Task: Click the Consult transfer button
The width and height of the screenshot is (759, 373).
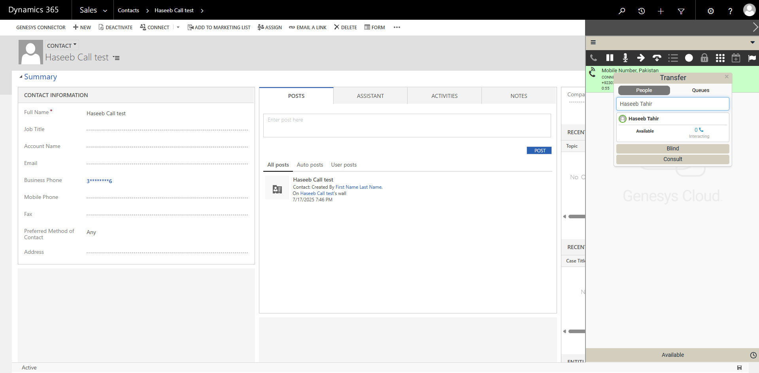Action: click(x=672, y=159)
